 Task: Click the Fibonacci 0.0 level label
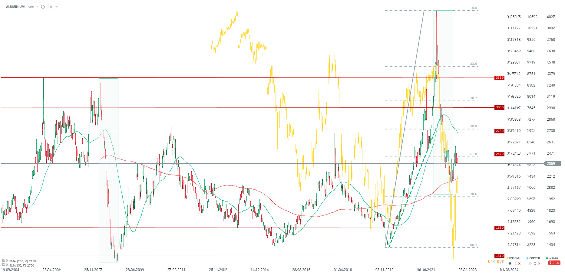click(474, 8)
